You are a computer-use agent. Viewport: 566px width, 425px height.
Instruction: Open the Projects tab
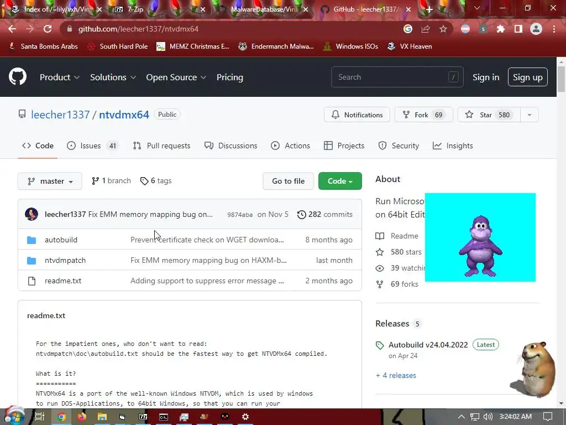point(344,146)
